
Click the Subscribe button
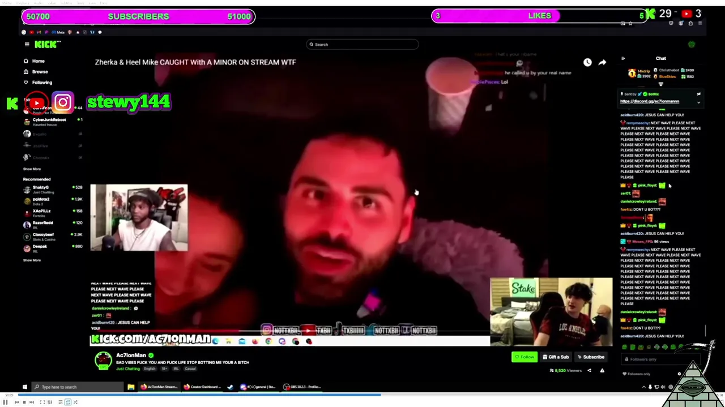point(591,357)
